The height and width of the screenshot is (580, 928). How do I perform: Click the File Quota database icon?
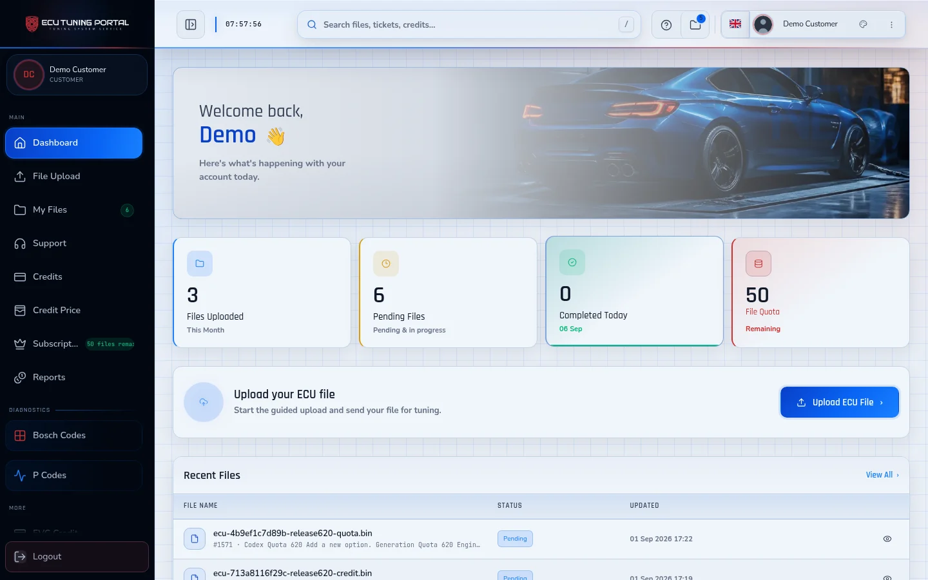tap(759, 264)
